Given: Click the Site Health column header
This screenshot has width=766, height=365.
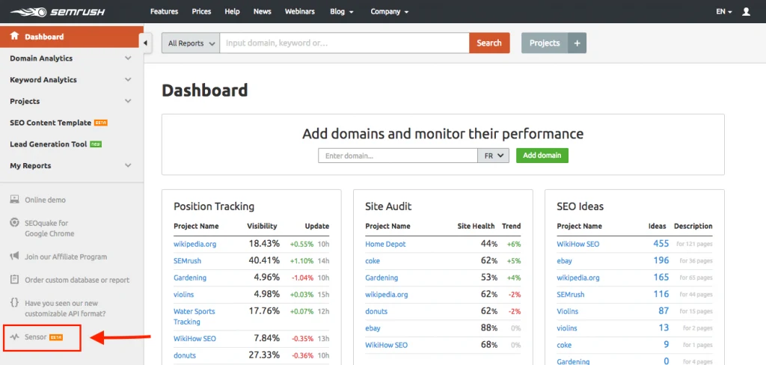Looking at the screenshot, I should click(476, 226).
